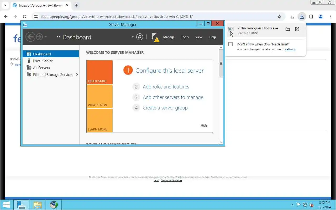The image size is (336, 210).
Task: Open virtio-win-guest-tools.exe in new tab icon
Action: (297, 29)
